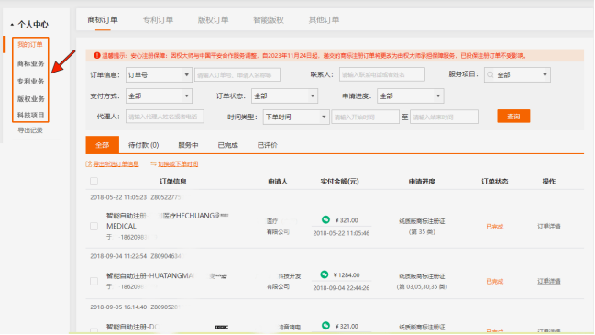Viewport: 595px width, 335px height.
Task: Click the 订单信息 column header
Action: coord(173,182)
